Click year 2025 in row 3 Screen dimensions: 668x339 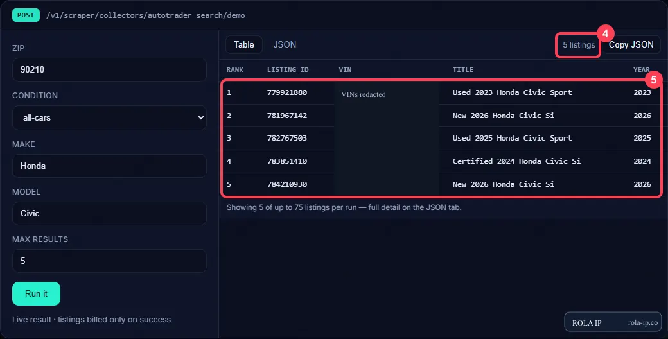[x=642, y=138]
